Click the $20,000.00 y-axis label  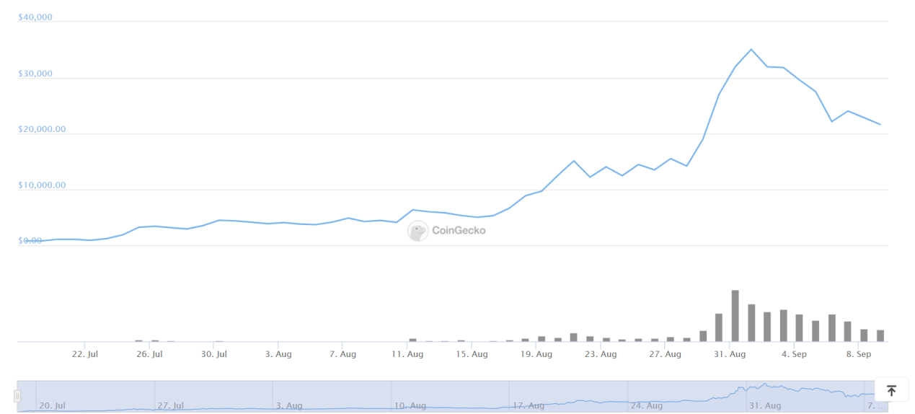(x=42, y=129)
